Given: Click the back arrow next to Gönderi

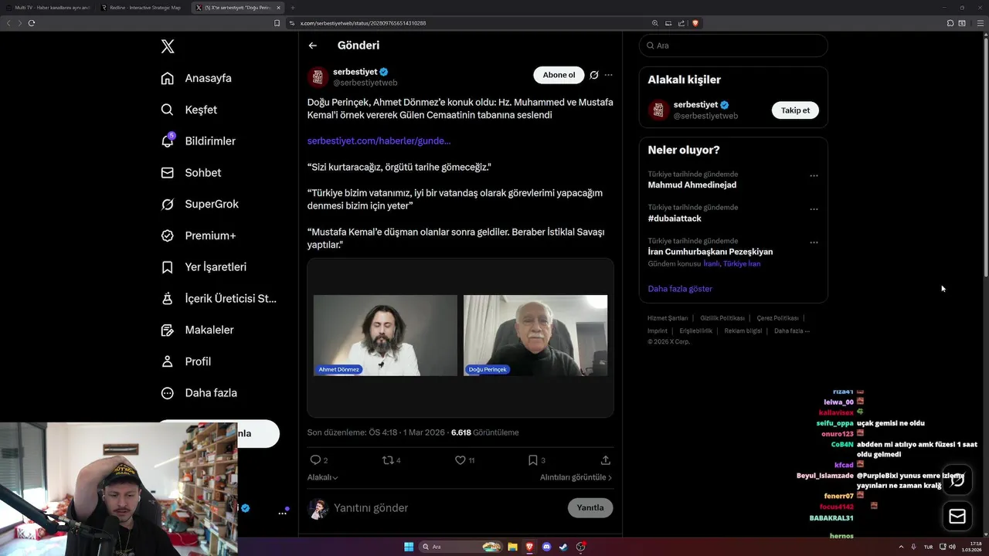Looking at the screenshot, I should pyautogui.click(x=313, y=46).
